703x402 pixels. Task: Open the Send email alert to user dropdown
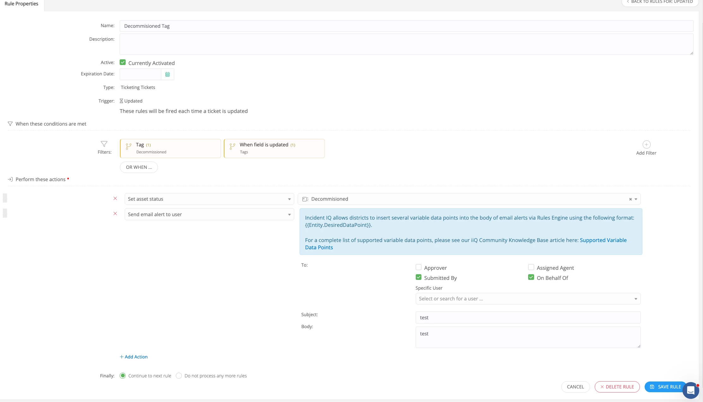click(209, 214)
